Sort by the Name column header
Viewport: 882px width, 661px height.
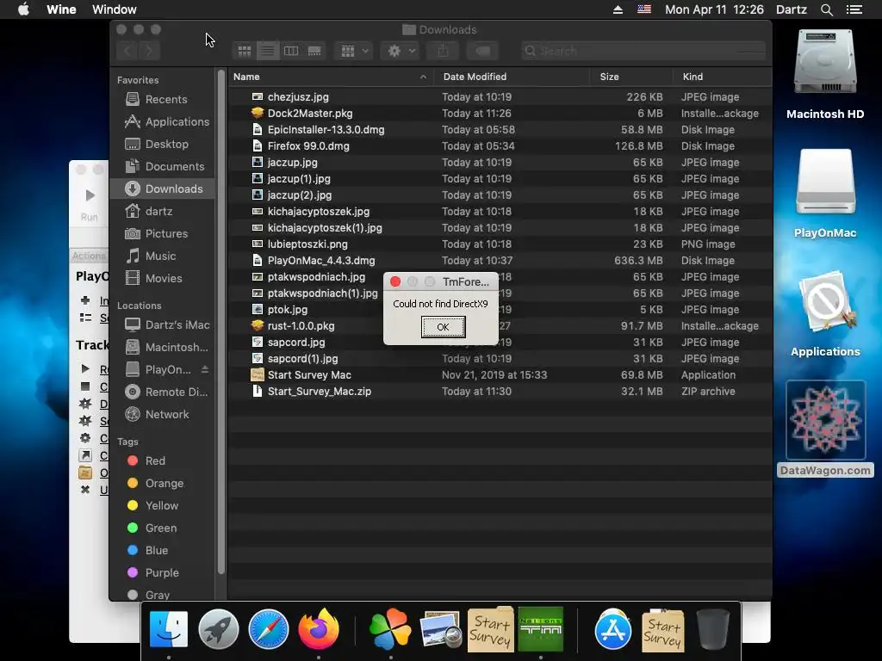330,77
